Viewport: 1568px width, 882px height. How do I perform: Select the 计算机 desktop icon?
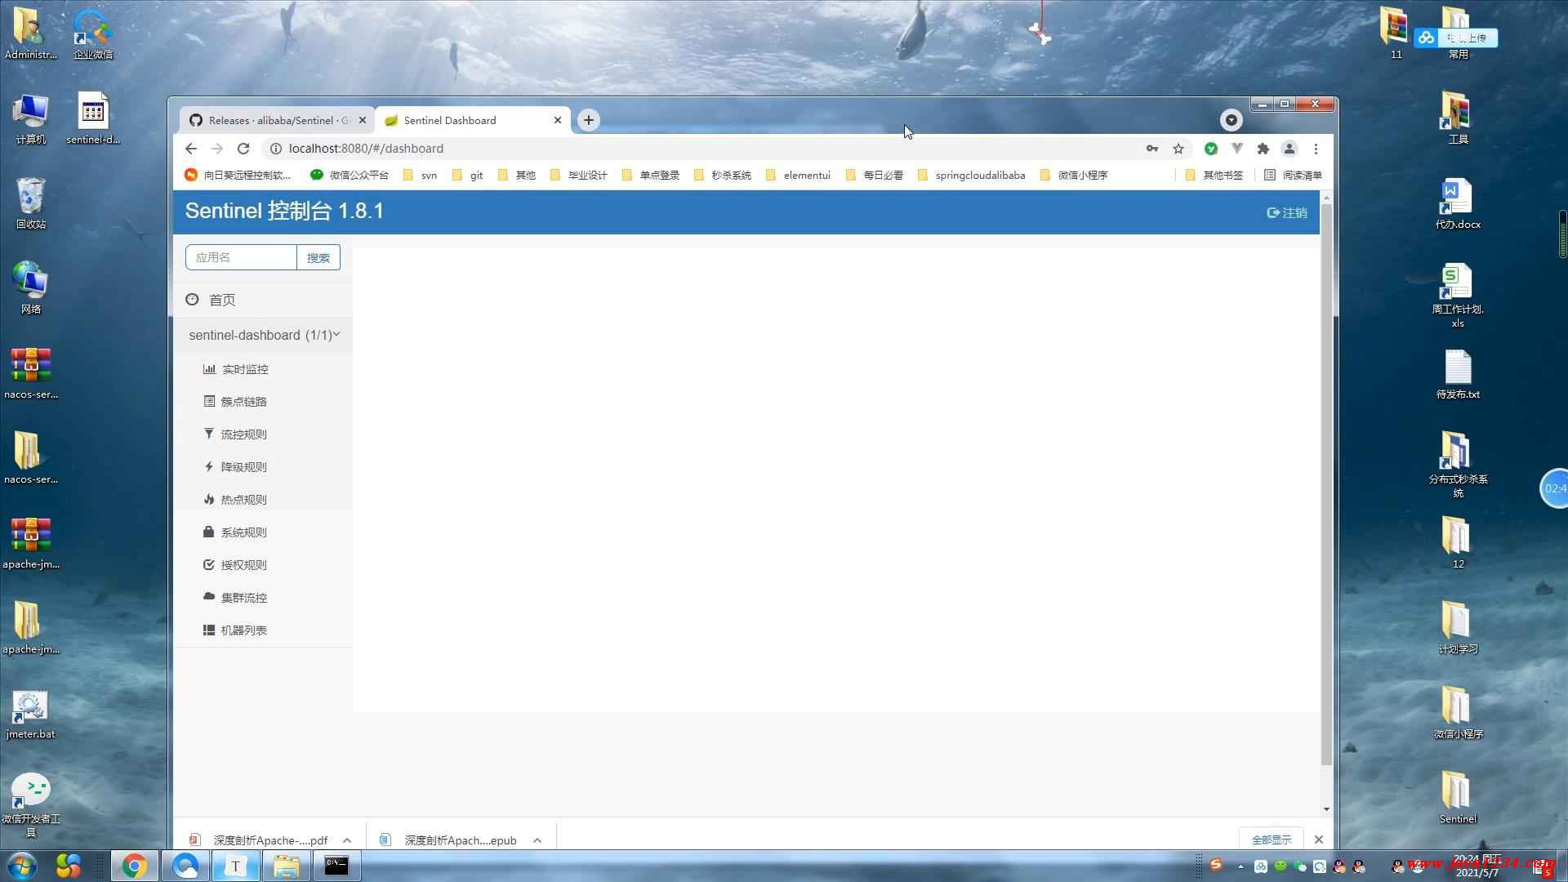pos(31,119)
